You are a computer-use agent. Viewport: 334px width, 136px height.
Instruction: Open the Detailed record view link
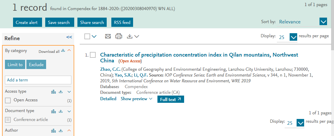[108, 99]
